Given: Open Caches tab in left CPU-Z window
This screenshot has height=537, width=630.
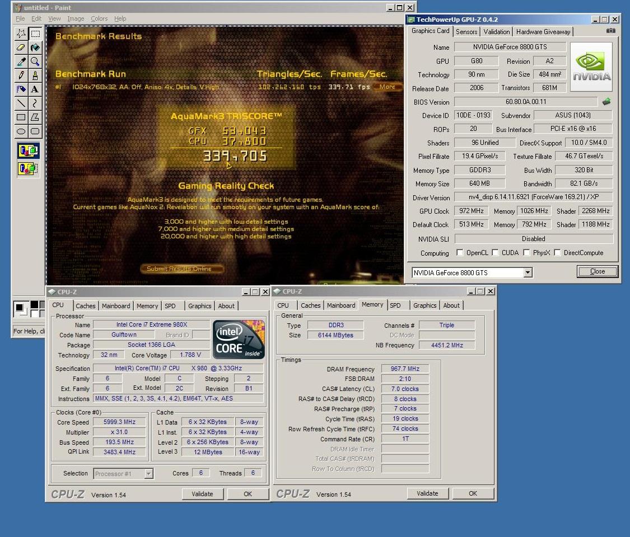Looking at the screenshot, I should (86, 306).
